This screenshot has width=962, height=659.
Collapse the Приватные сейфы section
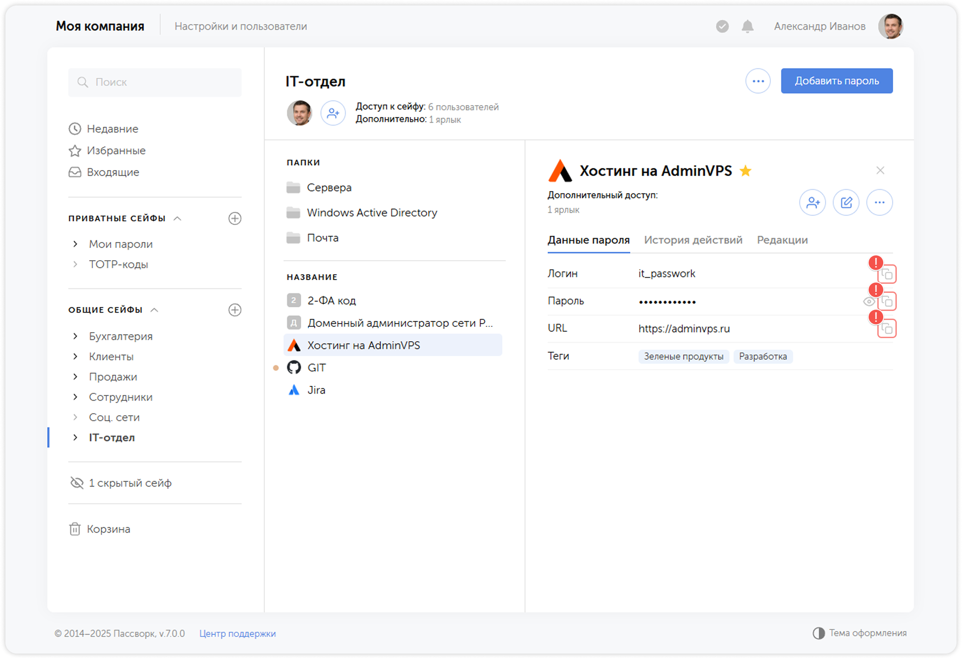(x=178, y=218)
